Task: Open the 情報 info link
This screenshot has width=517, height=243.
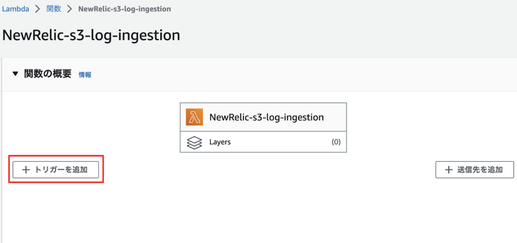Action: pyautogui.click(x=85, y=75)
